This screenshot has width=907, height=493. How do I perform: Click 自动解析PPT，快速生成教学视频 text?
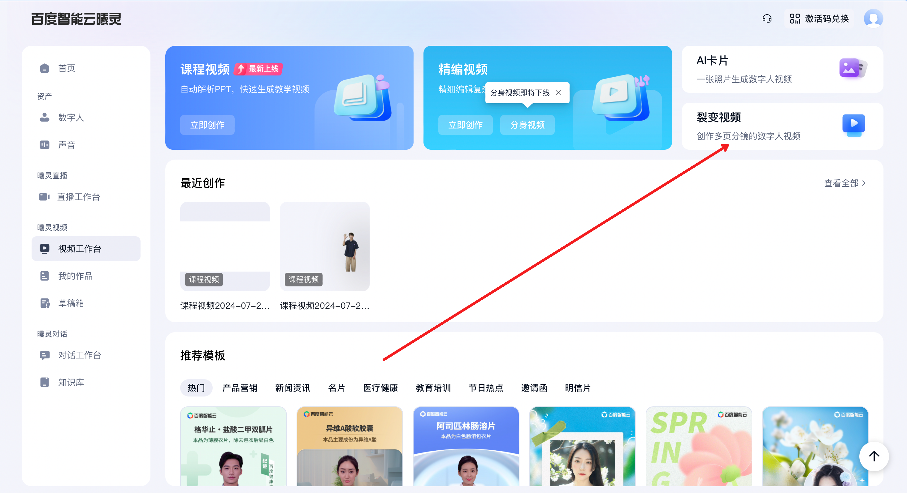245,89
